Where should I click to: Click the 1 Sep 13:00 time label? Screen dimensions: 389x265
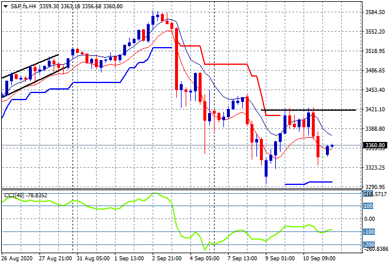[x=129, y=259]
